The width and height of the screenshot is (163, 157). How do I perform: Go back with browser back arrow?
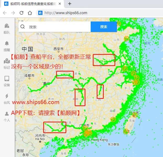(5, 13)
